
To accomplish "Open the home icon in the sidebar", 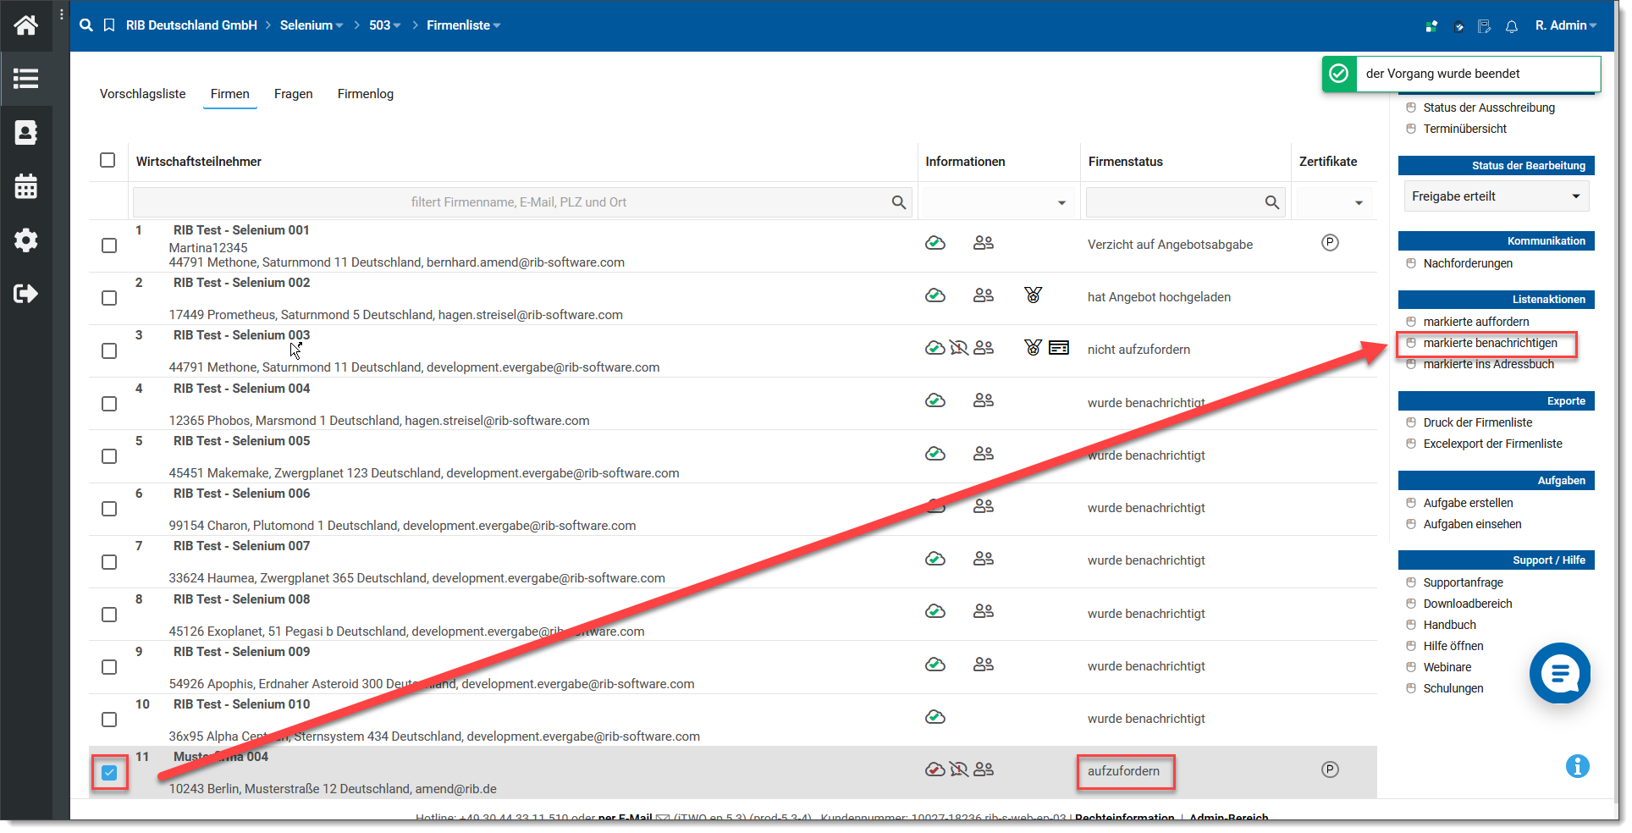I will [x=26, y=25].
